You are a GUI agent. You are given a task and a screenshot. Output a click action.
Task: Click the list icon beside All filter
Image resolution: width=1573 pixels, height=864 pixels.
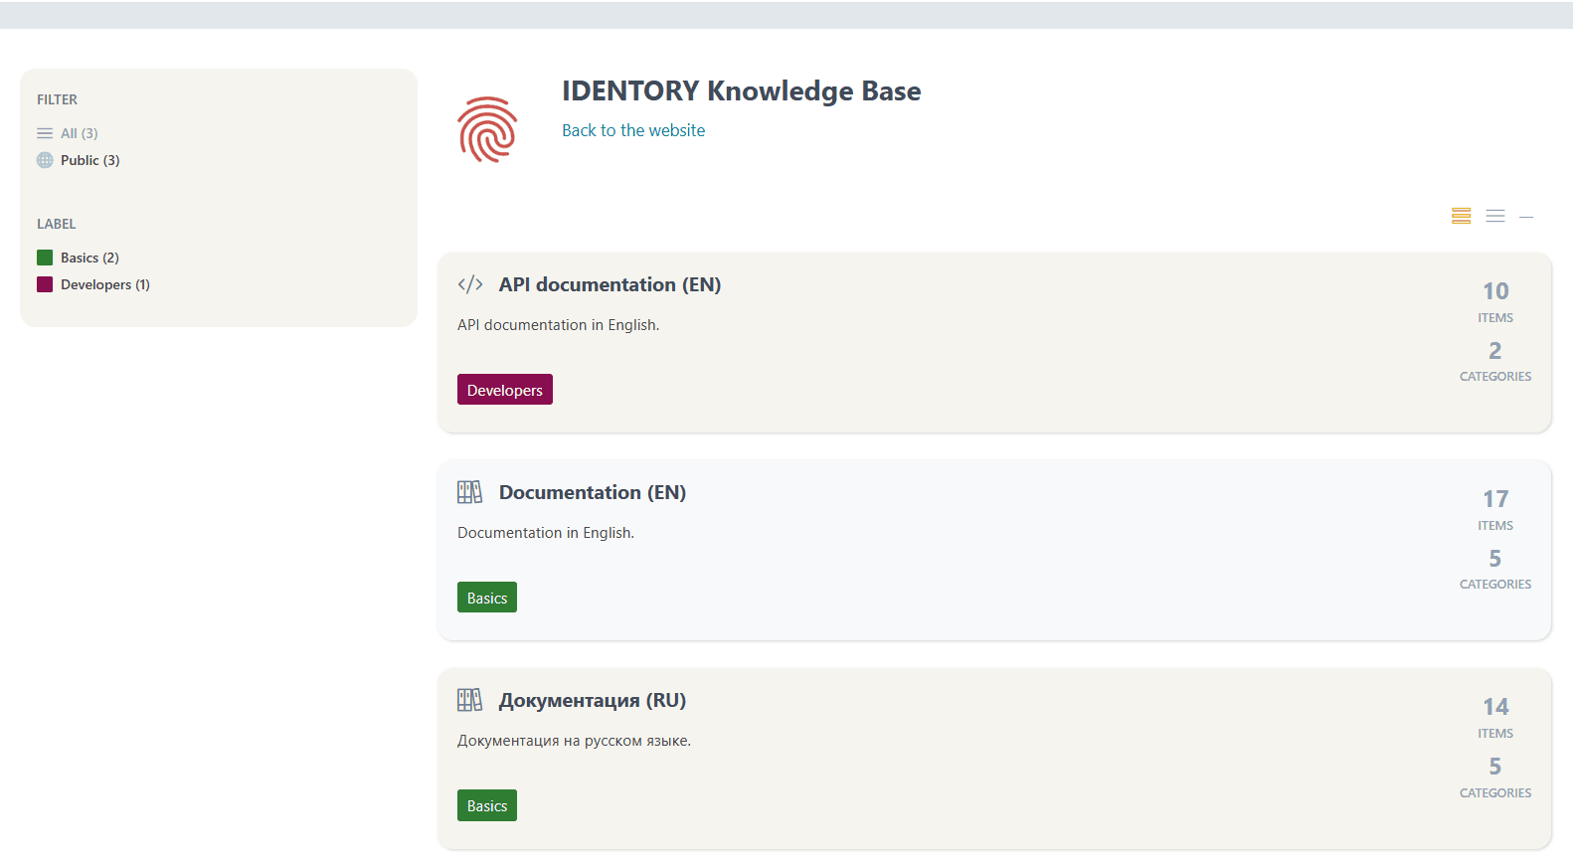tap(45, 133)
